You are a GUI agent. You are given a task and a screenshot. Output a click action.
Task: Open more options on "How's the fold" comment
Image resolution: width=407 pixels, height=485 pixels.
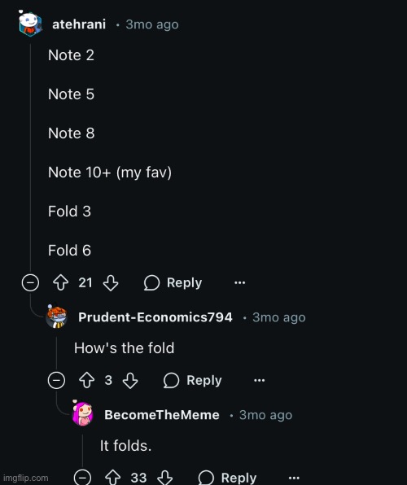tap(260, 380)
